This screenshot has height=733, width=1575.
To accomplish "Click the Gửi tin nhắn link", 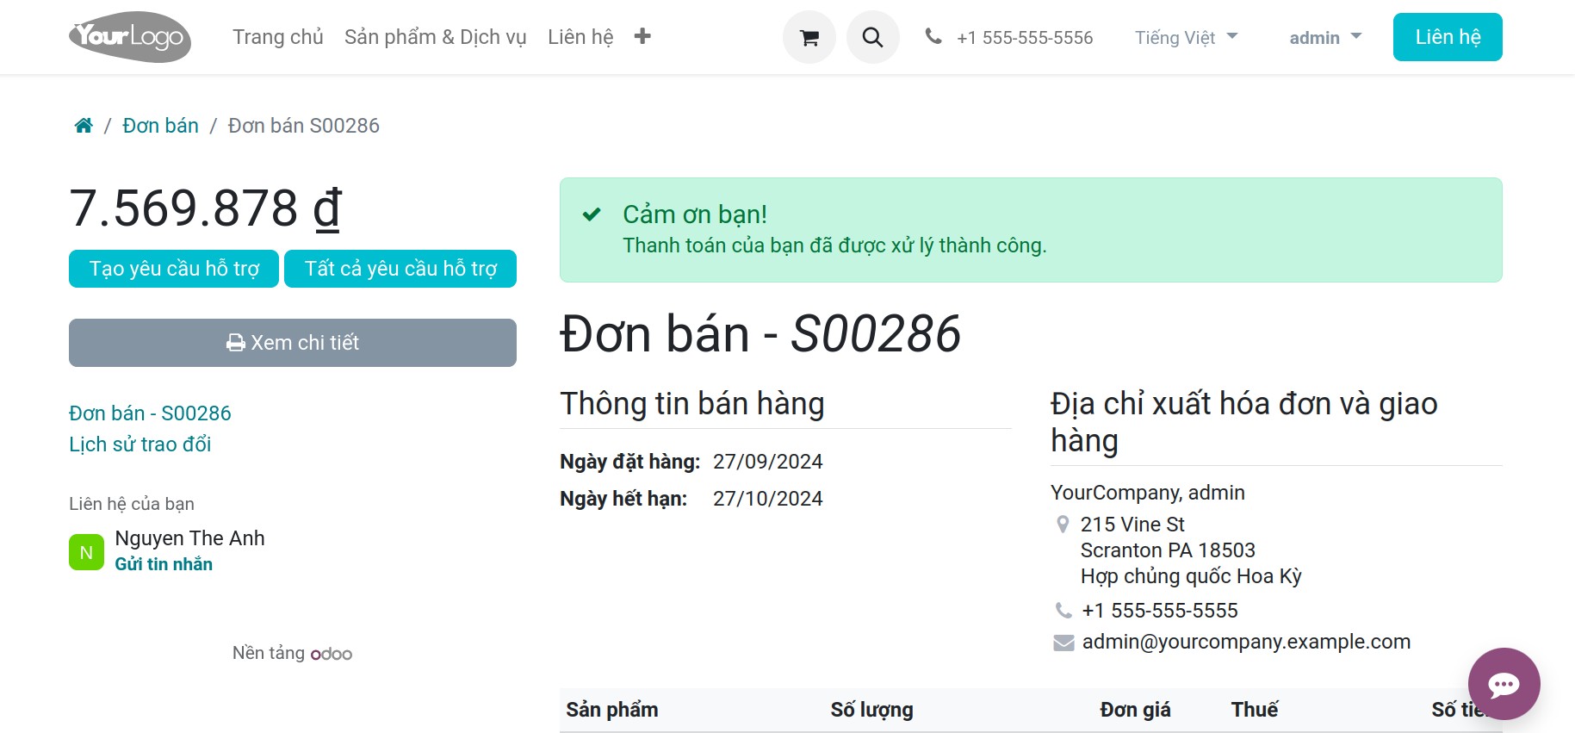I will (164, 564).
